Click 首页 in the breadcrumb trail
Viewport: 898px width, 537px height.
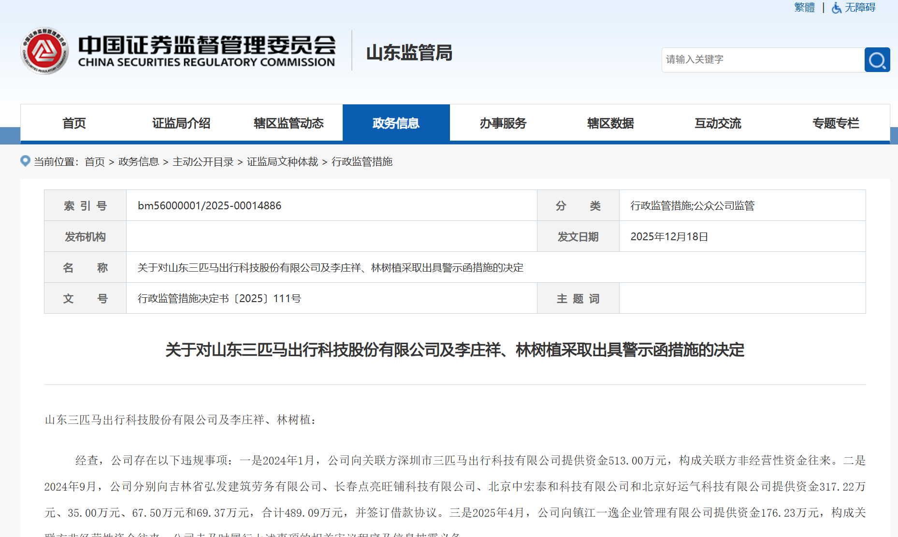click(x=95, y=162)
